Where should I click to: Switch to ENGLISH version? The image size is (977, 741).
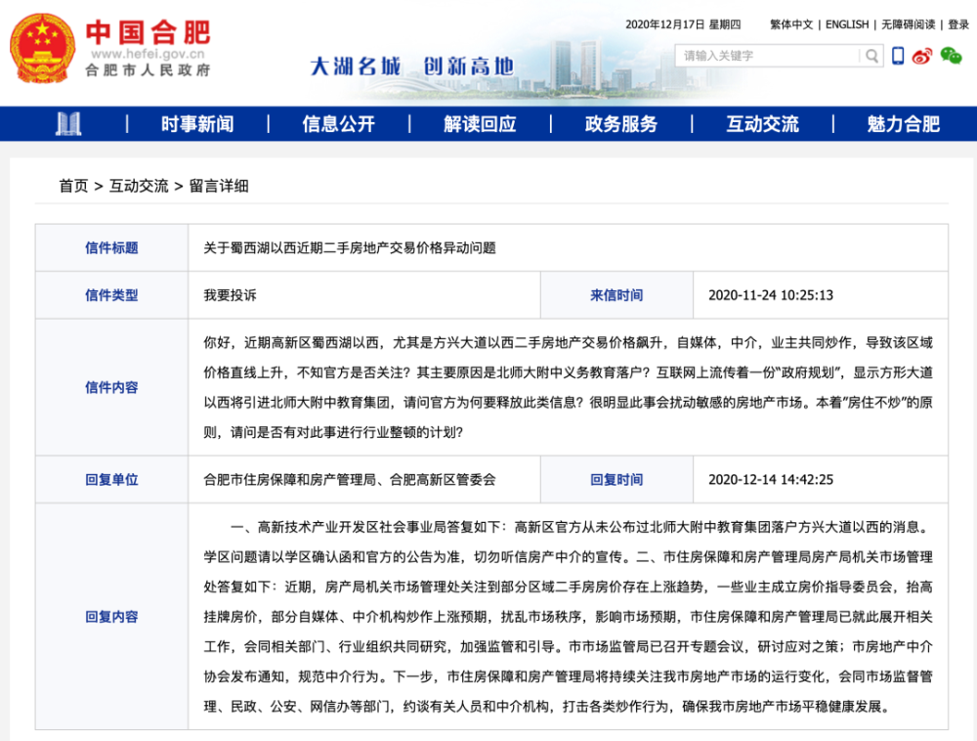(x=847, y=24)
